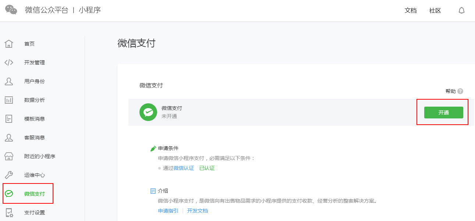Screen dimensions: 475x221
Task: Click the green WeChat Pay circular logo
Action: click(148, 113)
